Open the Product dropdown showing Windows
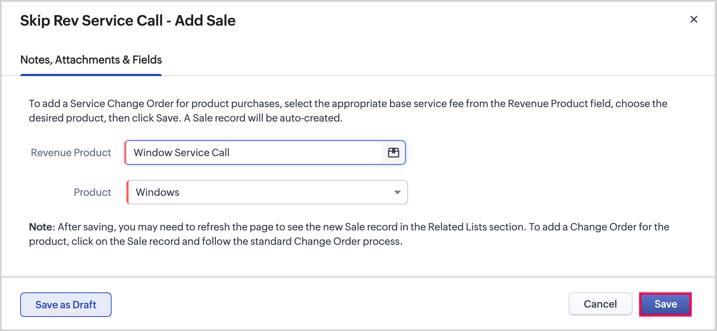The image size is (717, 331). click(x=267, y=192)
